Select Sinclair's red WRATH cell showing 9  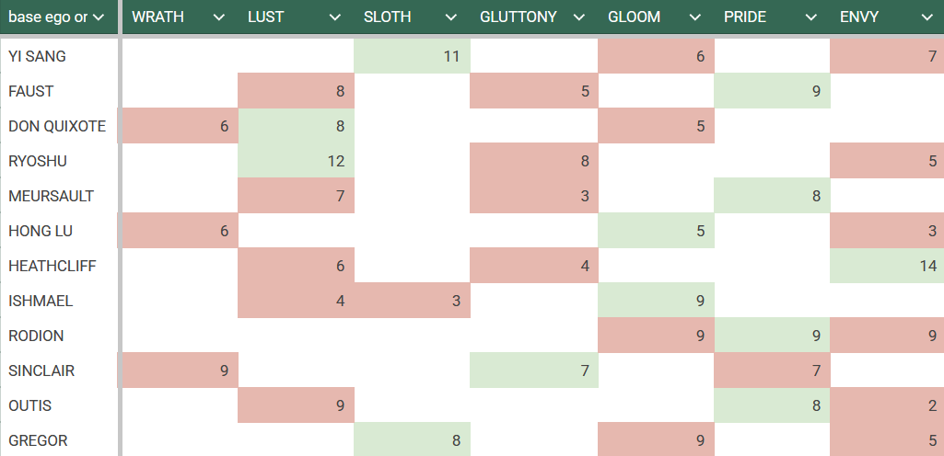[x=180, y=370]
